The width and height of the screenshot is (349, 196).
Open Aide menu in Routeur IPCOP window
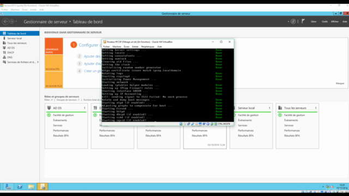(160, 47)
